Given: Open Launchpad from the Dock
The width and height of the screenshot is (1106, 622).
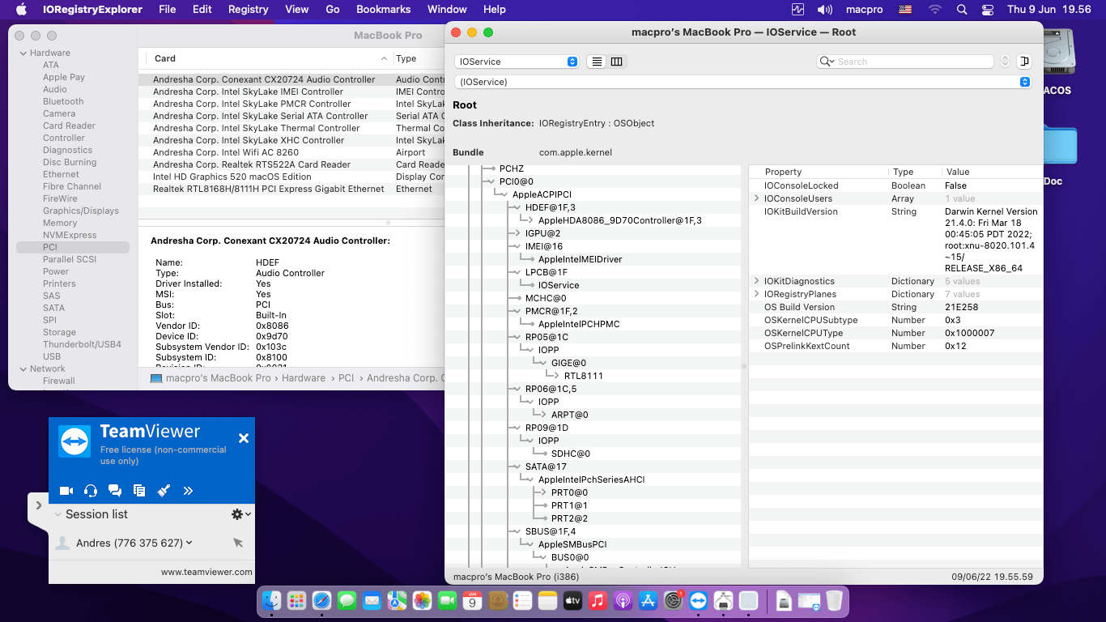Looking at the screenshot, I should tap(297, 601).
